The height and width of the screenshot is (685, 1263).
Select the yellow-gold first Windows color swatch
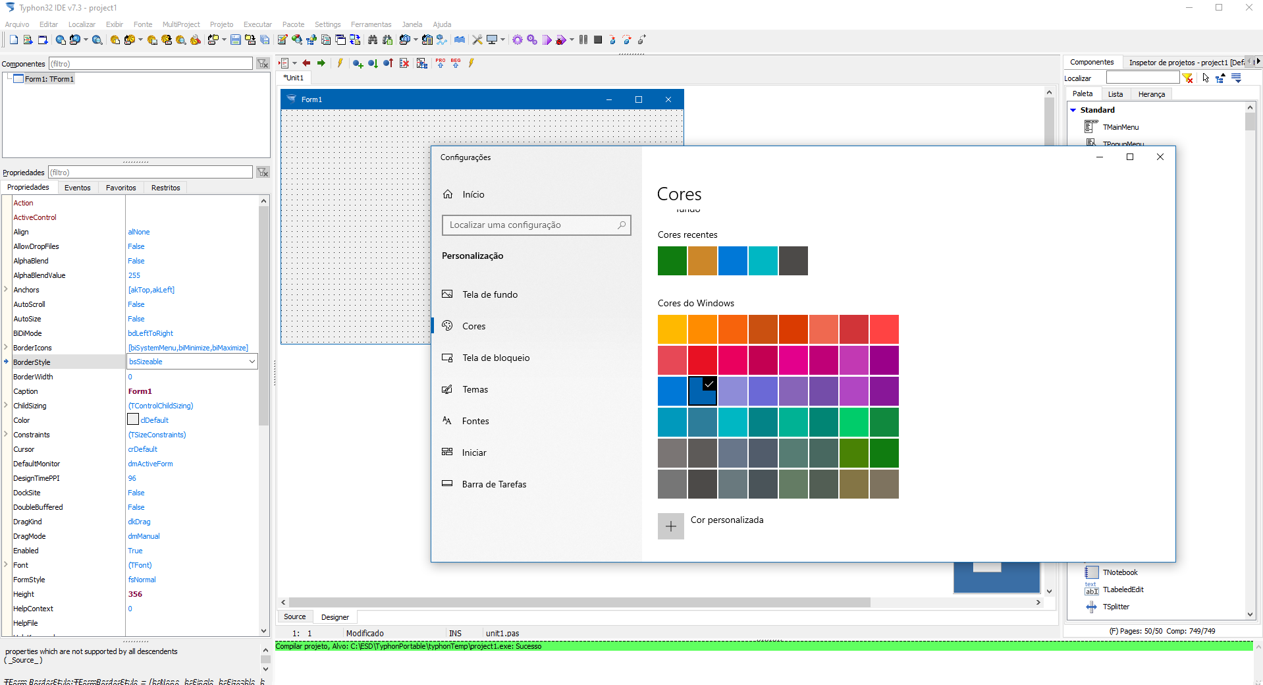[672, 329]
